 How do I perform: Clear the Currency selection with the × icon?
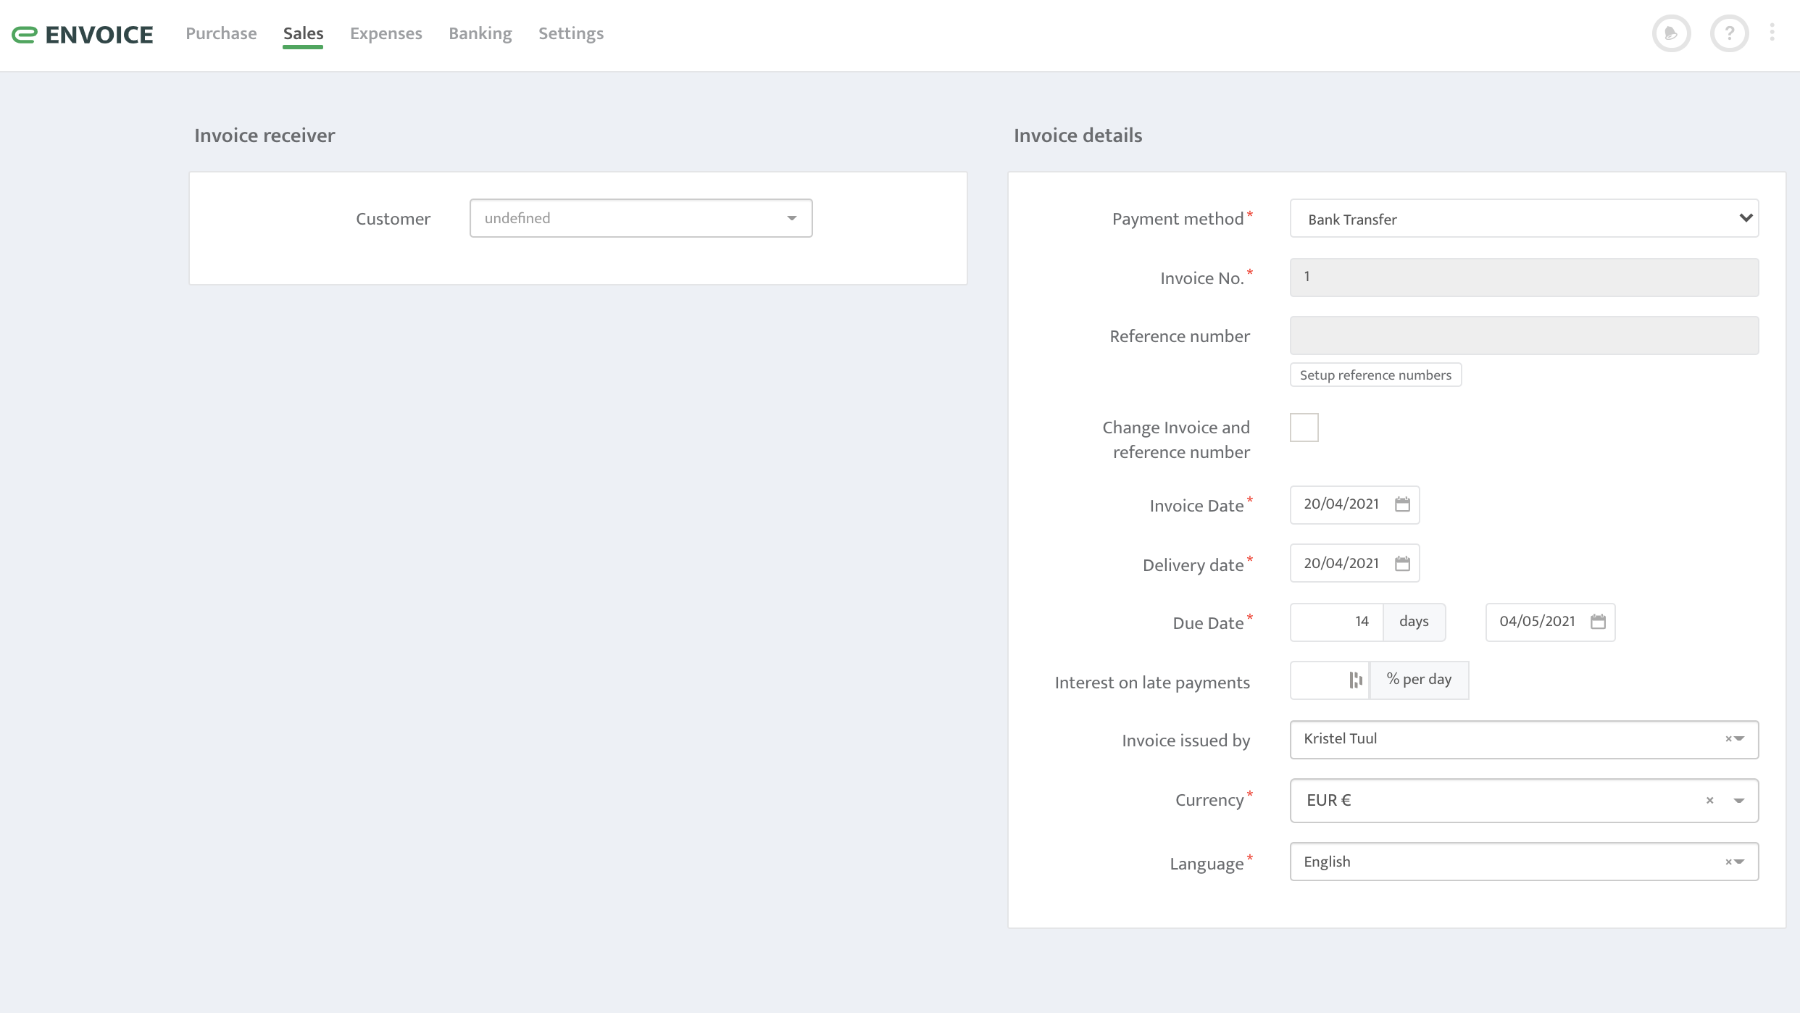(1709, 800)
